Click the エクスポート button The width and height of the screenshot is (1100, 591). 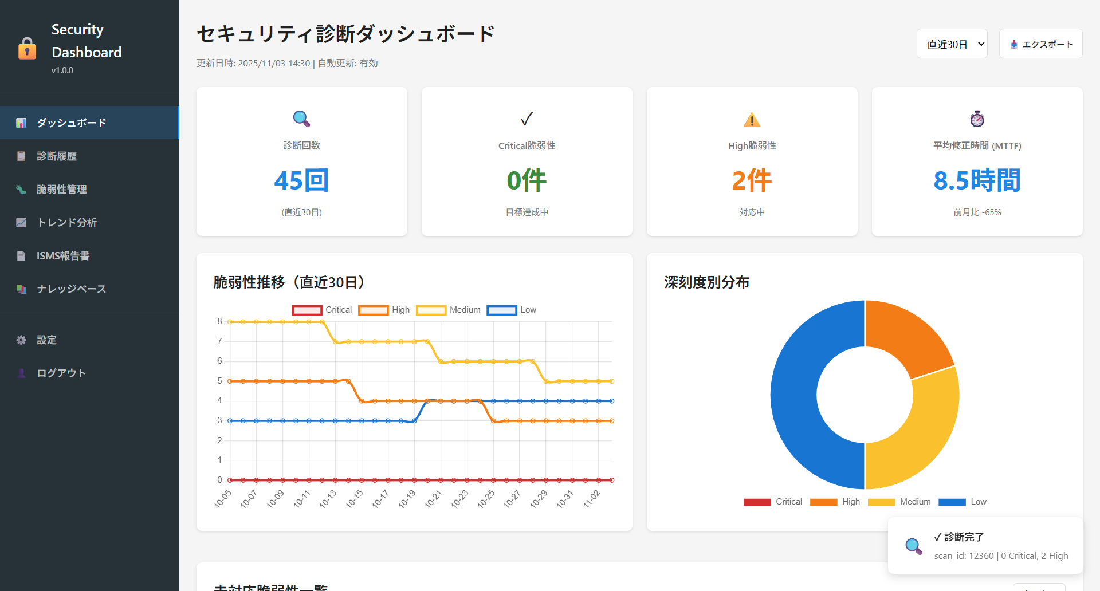tap(1040, 44)
